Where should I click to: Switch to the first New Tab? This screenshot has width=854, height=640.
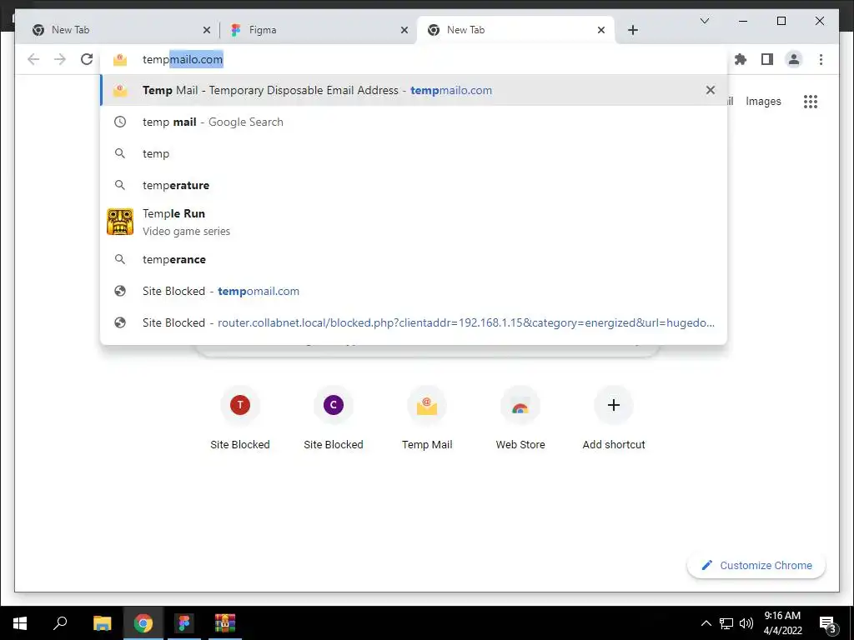[x=121, y=30]
